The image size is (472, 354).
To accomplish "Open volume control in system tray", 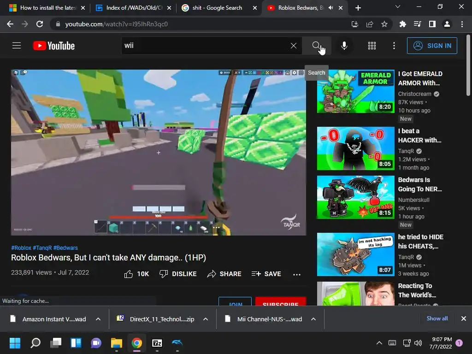I will point(418,343).
